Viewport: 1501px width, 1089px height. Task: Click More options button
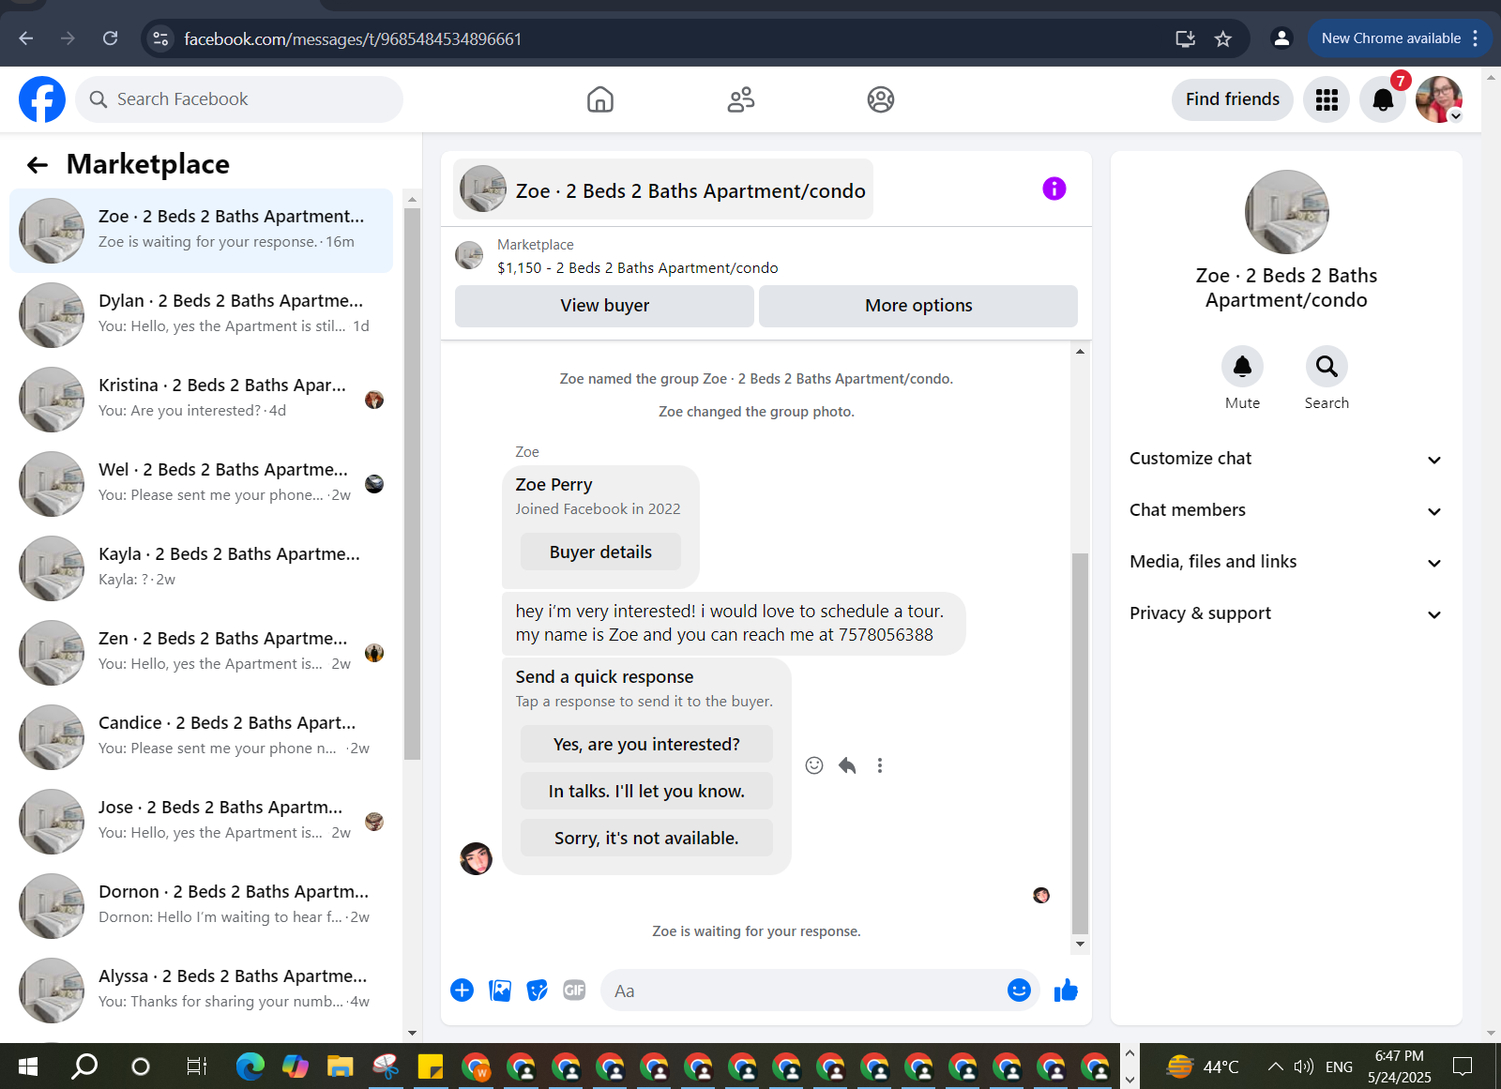[x=918, y=306]
